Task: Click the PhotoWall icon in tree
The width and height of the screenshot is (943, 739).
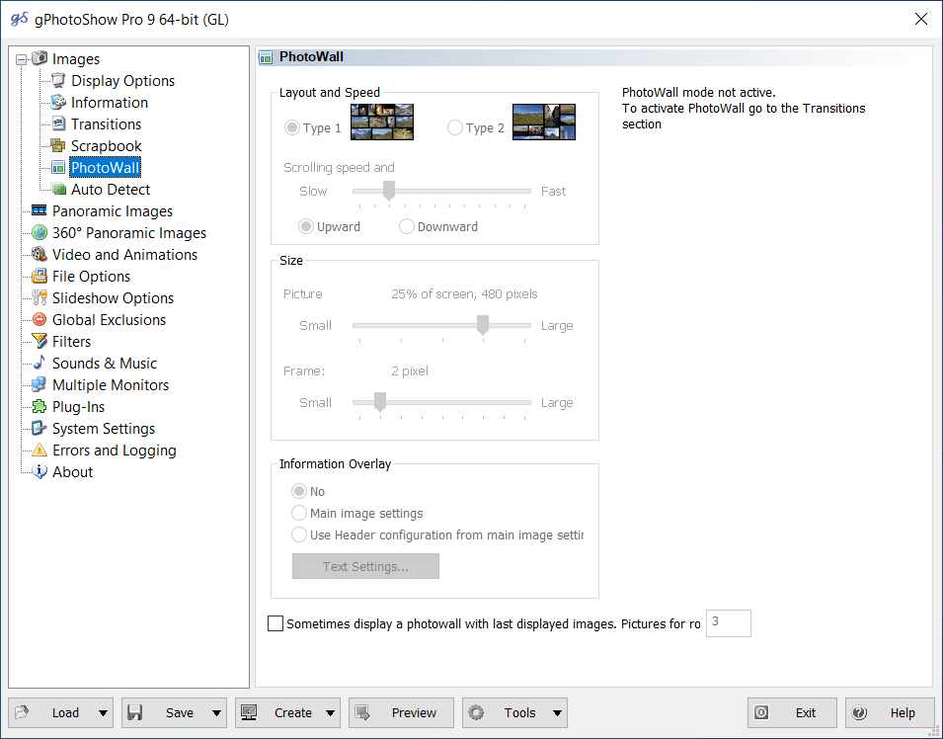Action: tap(58, 167)
